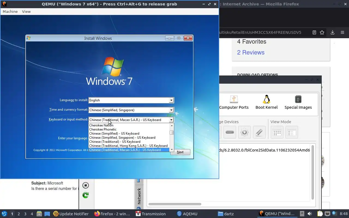Switch to AQEMU taskbar entry

click(187, 214)
